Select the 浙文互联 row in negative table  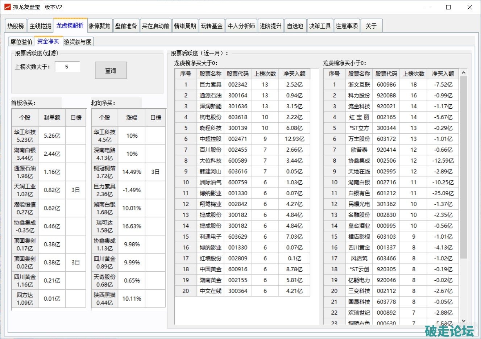click(359, 85)
